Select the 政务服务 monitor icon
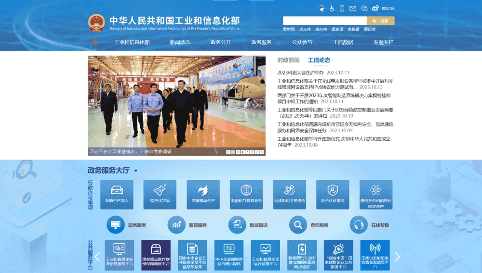 point(116,225)
